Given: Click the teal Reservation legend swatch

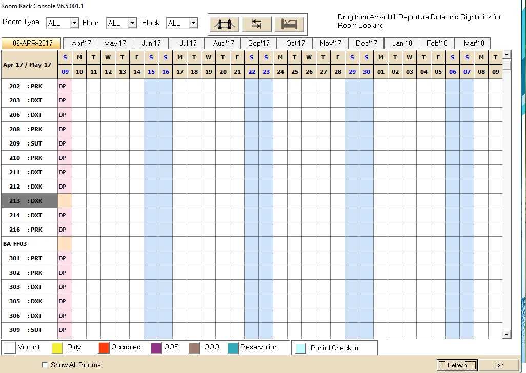Looking at the screenshot, I should (x=233, y=348).
